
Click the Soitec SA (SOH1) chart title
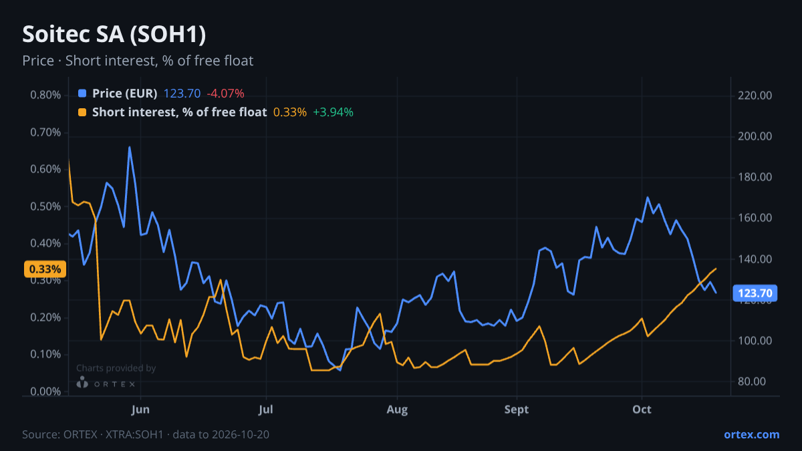(114, 35)
